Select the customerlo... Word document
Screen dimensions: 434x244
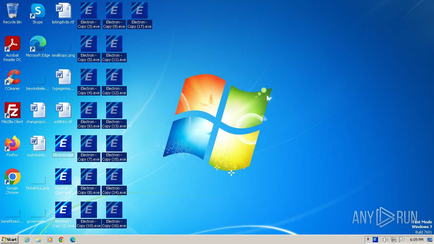tap(38, 146)
